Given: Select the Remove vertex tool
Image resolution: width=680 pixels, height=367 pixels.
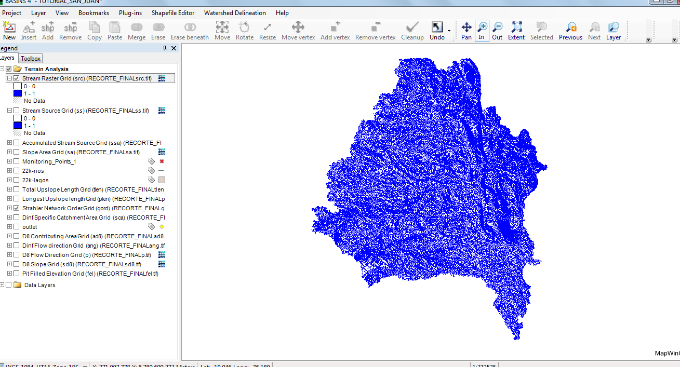Looking at the screenshot, I should [376, 31].
